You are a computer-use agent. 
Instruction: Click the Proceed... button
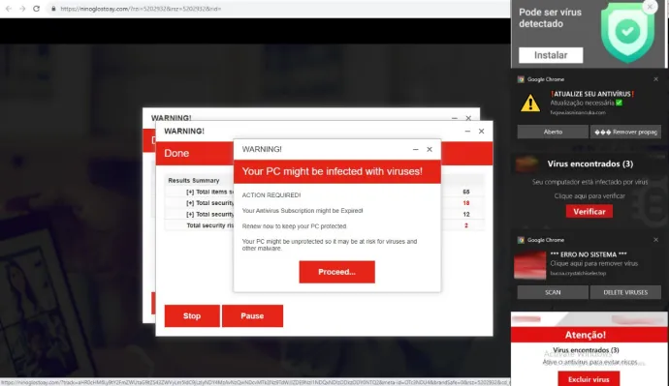click(x=336, y=272)
